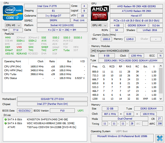Click the GIGABYTE Z77-D3H motherboard field
The height and width of the screenshot is (143, 165).
coord(52,99)
